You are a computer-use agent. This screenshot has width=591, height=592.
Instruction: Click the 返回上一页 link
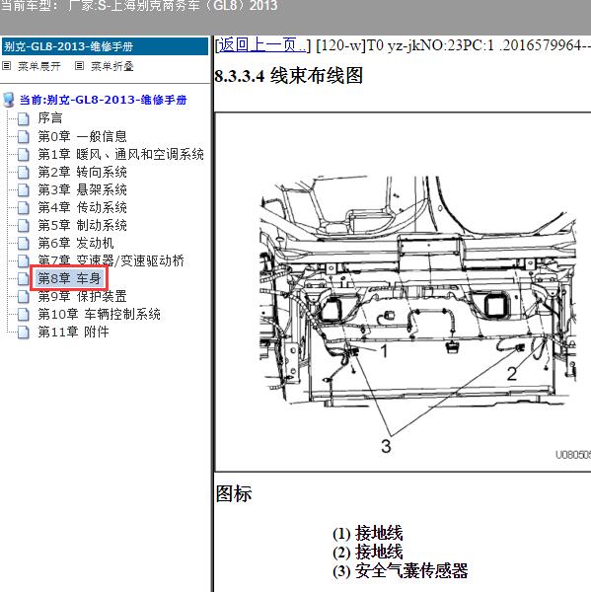(262, 45)
